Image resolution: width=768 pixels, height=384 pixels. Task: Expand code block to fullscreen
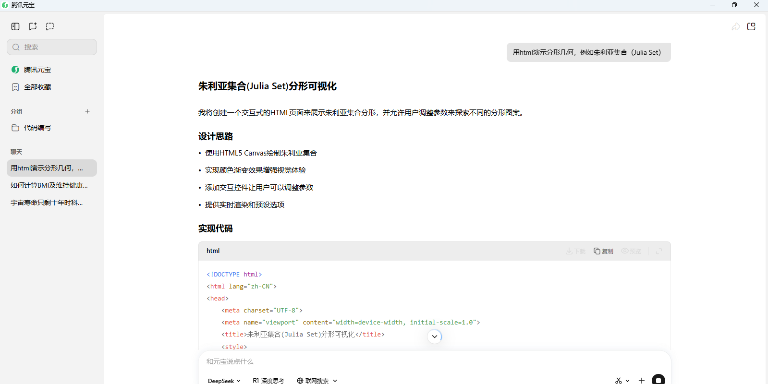pyautogui.click(x=659, y=251)
